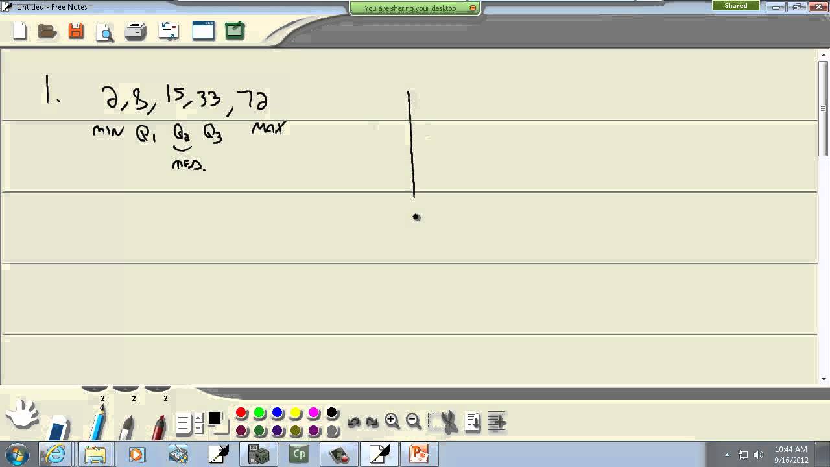830x467 pixels.
Task: Pick the magenta color swatch
Action: 314,413
